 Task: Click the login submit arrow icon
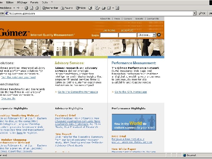(x=159, y=35)
